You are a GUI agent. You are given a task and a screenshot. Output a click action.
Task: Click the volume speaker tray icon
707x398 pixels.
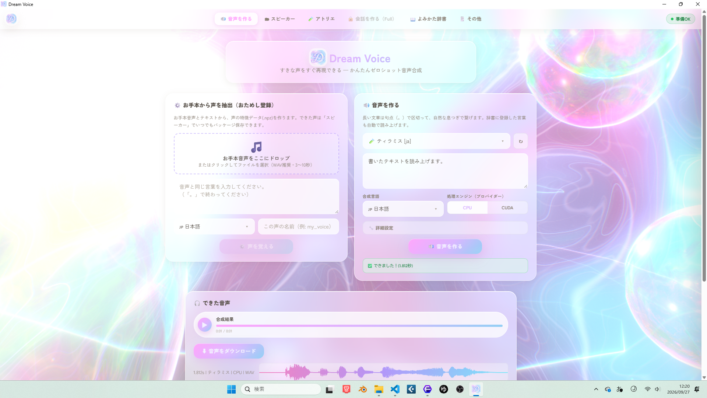(x=658, y=389)
